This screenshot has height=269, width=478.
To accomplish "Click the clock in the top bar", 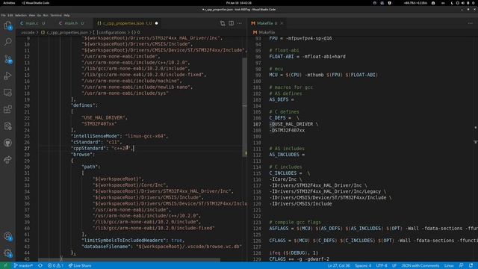I will (x=239, y=3).
